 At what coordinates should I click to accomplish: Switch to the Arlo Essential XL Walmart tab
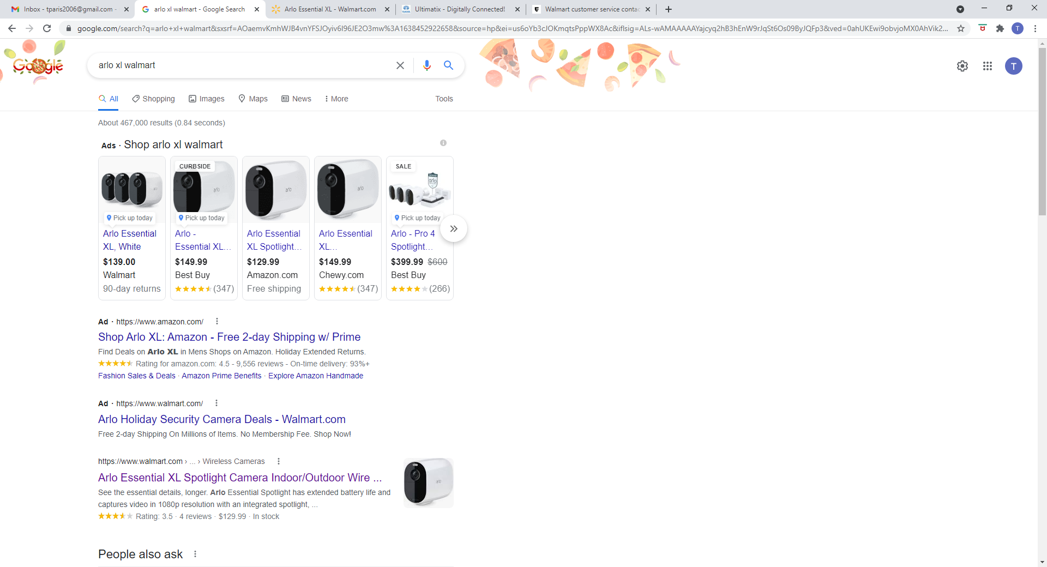click(x=330, y=9)
